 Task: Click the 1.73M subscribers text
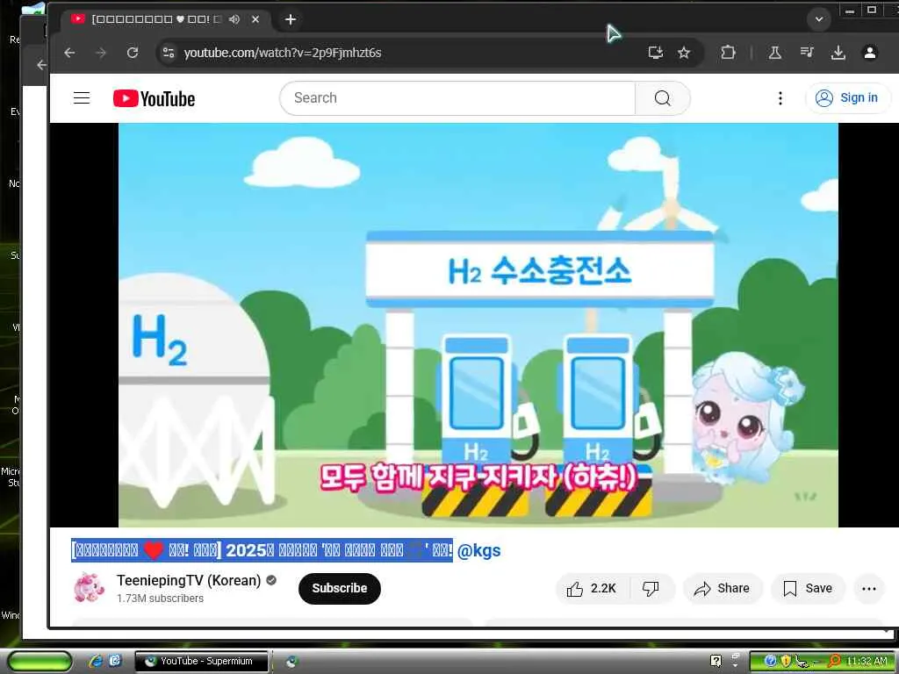[x=160, y=599]
